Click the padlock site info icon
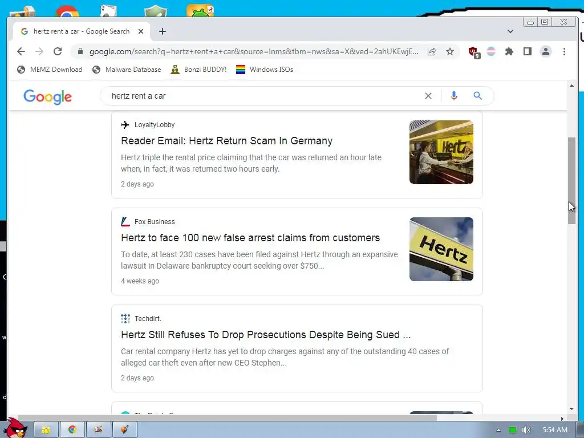Viewport: 584px width, 438px height. (80, 51)
